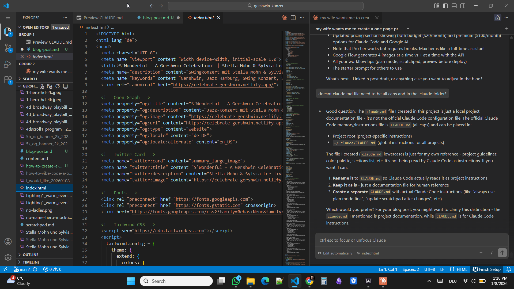Click Finish Setup in the status bar

point(486,269)
